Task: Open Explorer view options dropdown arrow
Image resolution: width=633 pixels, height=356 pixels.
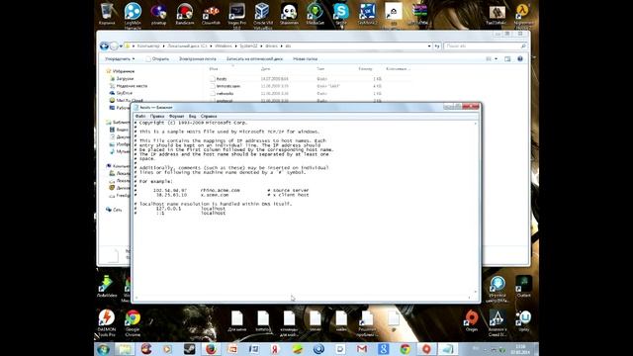Action: pos(497,59)
